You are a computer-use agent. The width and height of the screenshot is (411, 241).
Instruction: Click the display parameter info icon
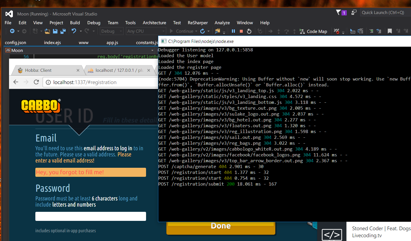(360, 31)
